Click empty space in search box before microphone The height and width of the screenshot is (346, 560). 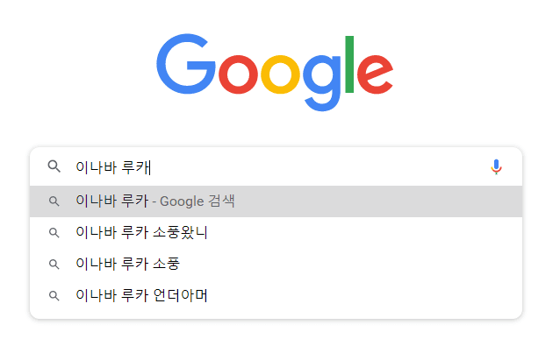pos(318,166)
